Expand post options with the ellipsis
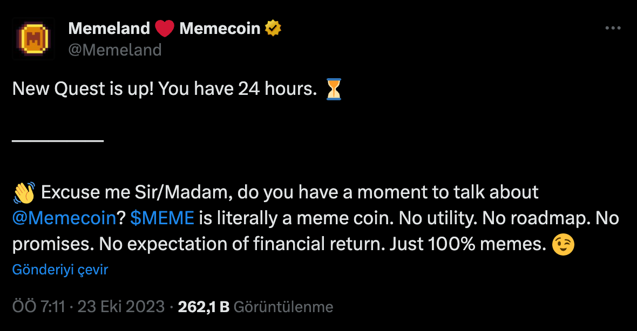 pos(613,28)
